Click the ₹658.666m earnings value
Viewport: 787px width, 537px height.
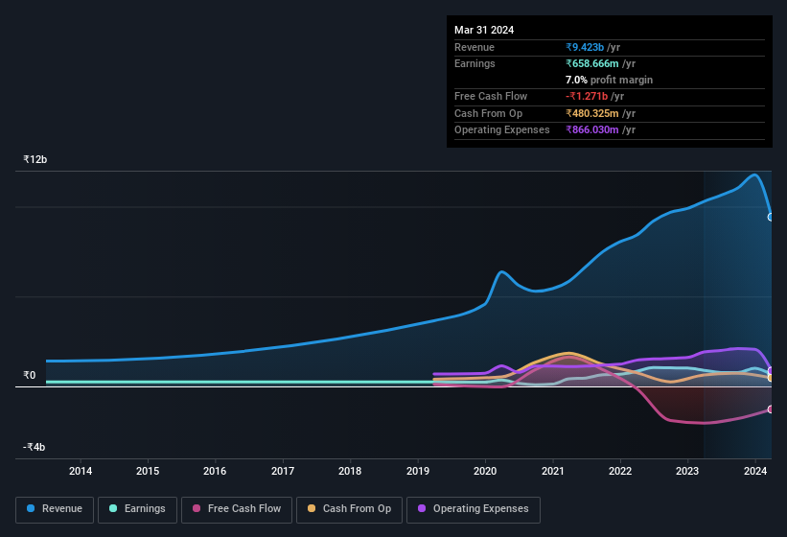(x=592, y=63)
